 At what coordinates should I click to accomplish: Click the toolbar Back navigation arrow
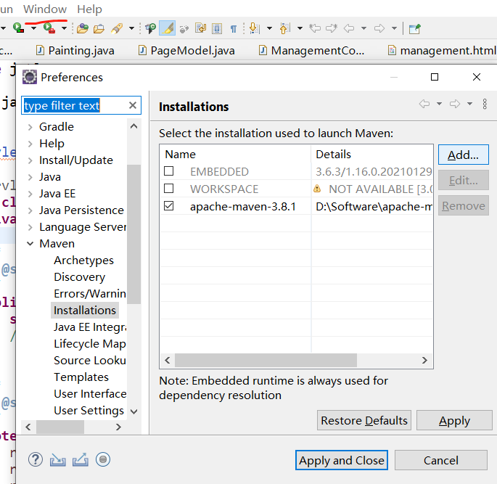pyautogui.click(x=349, y=28)
